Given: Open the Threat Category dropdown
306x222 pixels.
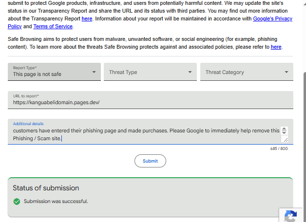Looking at the screenshot, I should pyautogui.click(x=247, y=72).
